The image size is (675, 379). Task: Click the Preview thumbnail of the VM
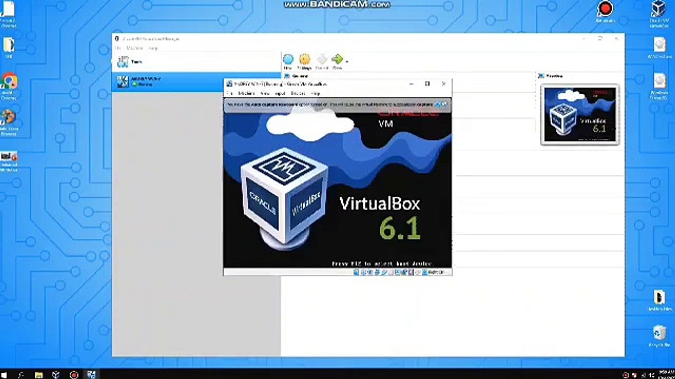pyautogui.click(x=580, y=115)
